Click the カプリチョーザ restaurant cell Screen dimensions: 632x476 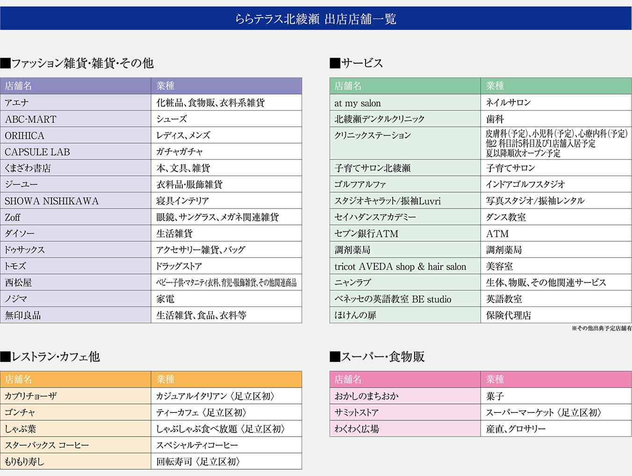(76, 396)
